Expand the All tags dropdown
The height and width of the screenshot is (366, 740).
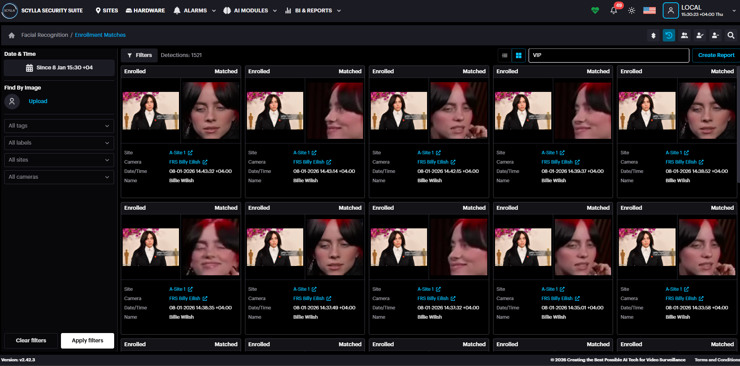(x=59, y=126)
